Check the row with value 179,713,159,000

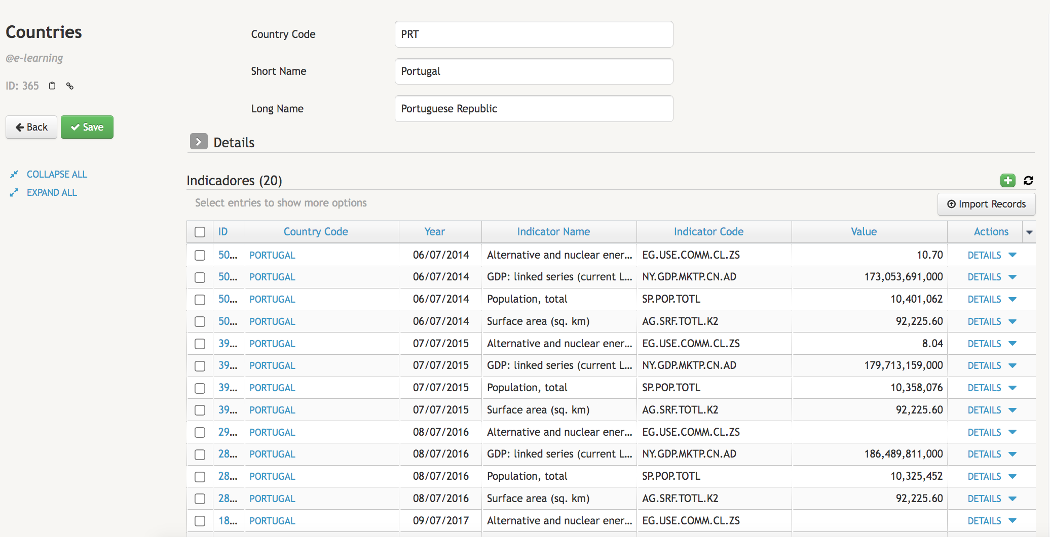point(200,366)
